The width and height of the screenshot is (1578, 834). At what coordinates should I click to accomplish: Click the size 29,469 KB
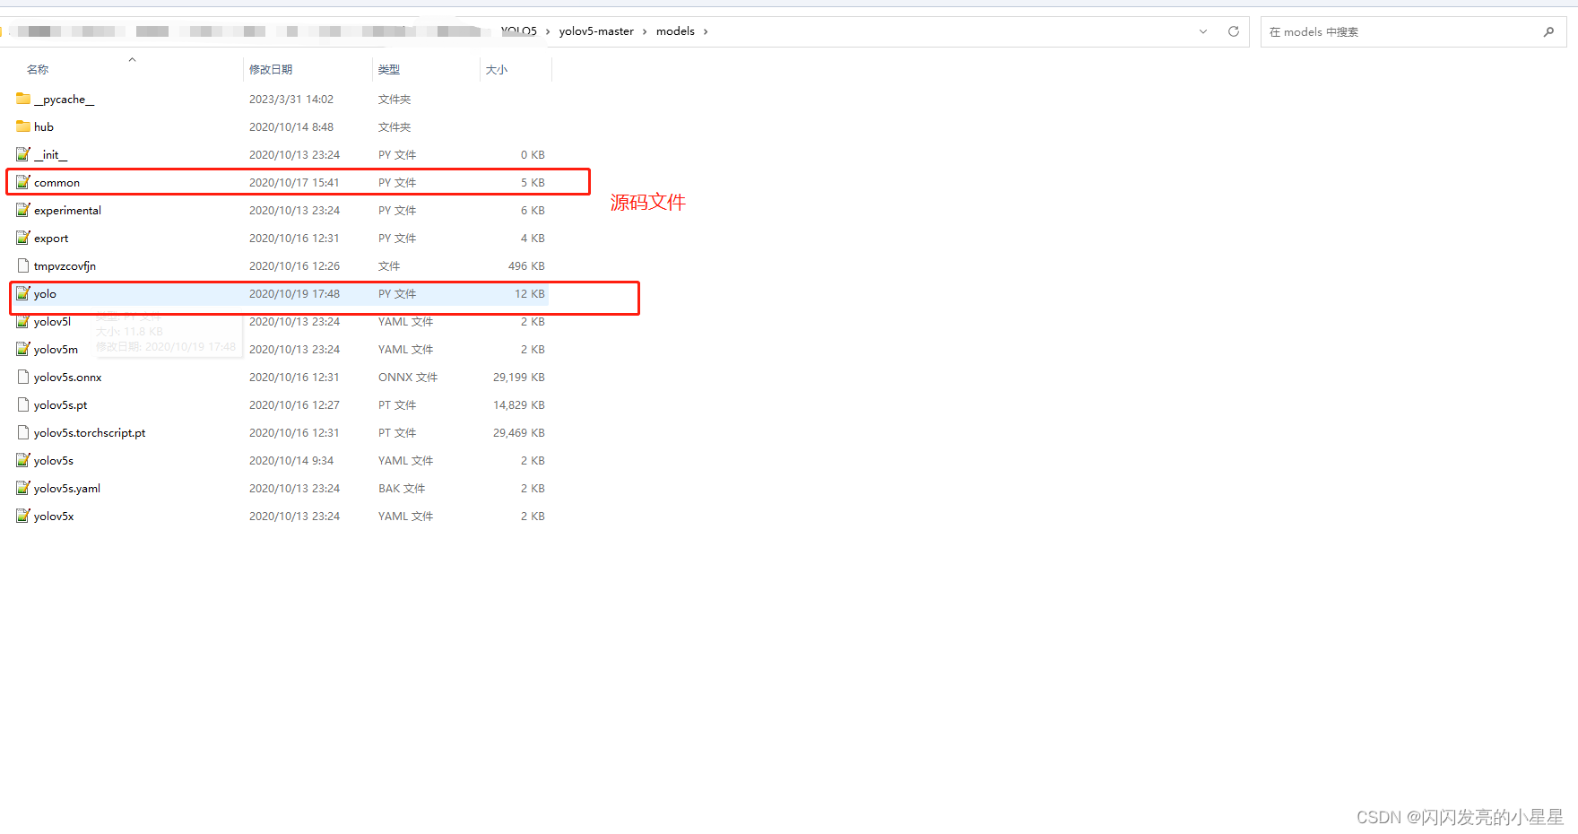519,433
